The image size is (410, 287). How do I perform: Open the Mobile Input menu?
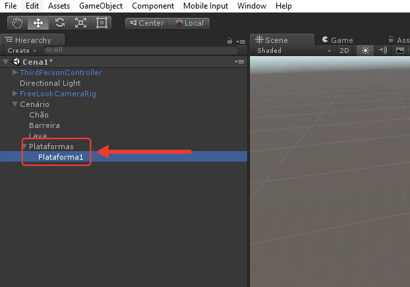click(x=206, y=6)
